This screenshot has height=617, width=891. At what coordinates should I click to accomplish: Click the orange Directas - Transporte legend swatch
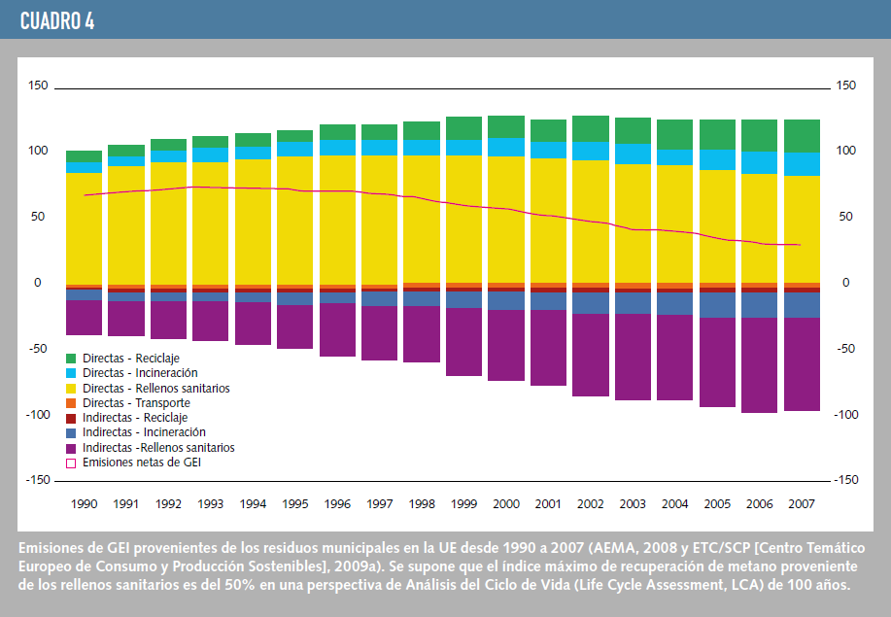point(70,403)
